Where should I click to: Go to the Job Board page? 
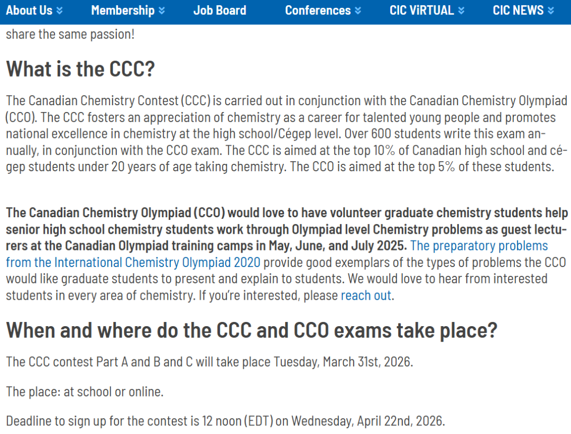click(x=219, y=11)
